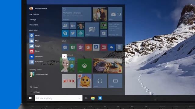
Task: Open the Calendar tile showing Monday 13
Action: coord(115,29)
